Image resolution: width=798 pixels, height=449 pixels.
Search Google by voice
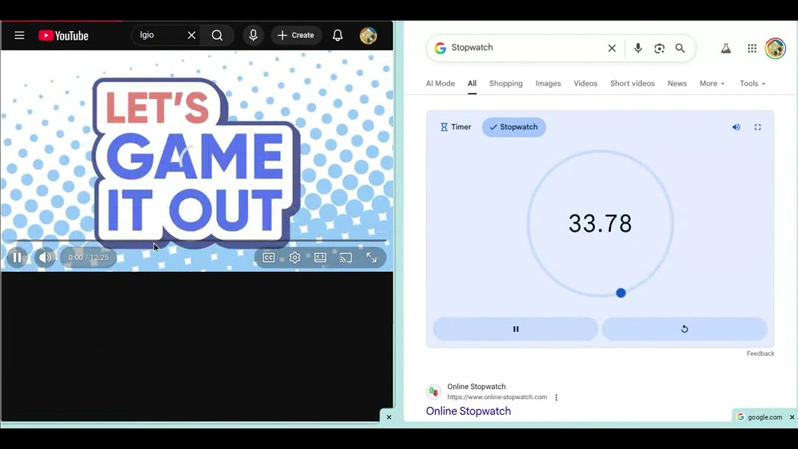coord(638,48)
